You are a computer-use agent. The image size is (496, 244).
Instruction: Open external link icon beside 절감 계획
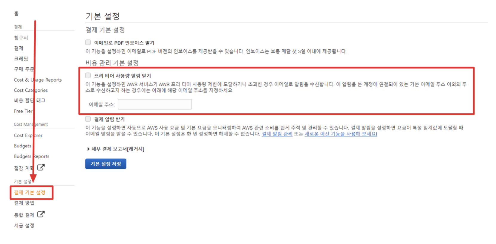(41, 167)
